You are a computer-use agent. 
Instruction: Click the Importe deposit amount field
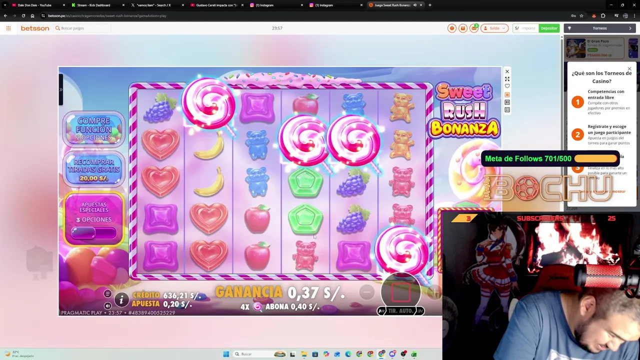[x=529, y=28]
